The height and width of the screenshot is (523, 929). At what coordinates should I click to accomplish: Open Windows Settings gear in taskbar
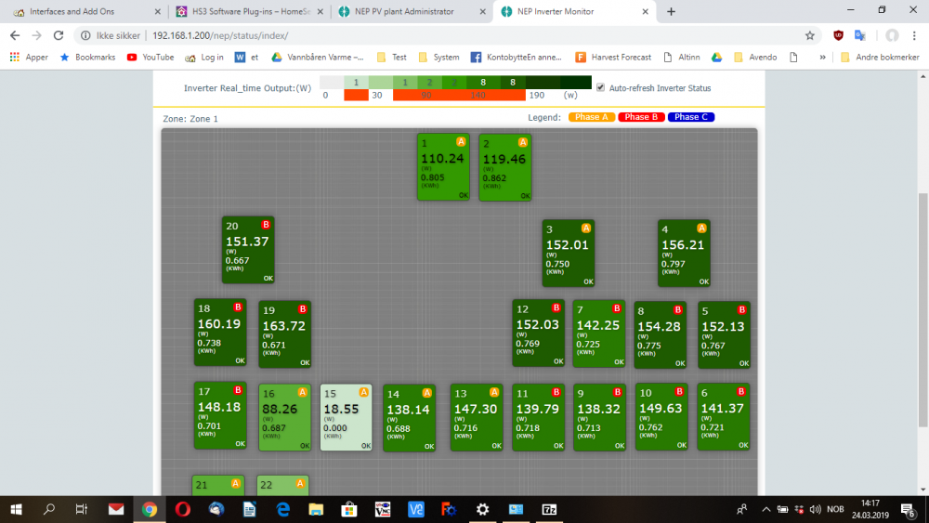click(x=482, y=509)
